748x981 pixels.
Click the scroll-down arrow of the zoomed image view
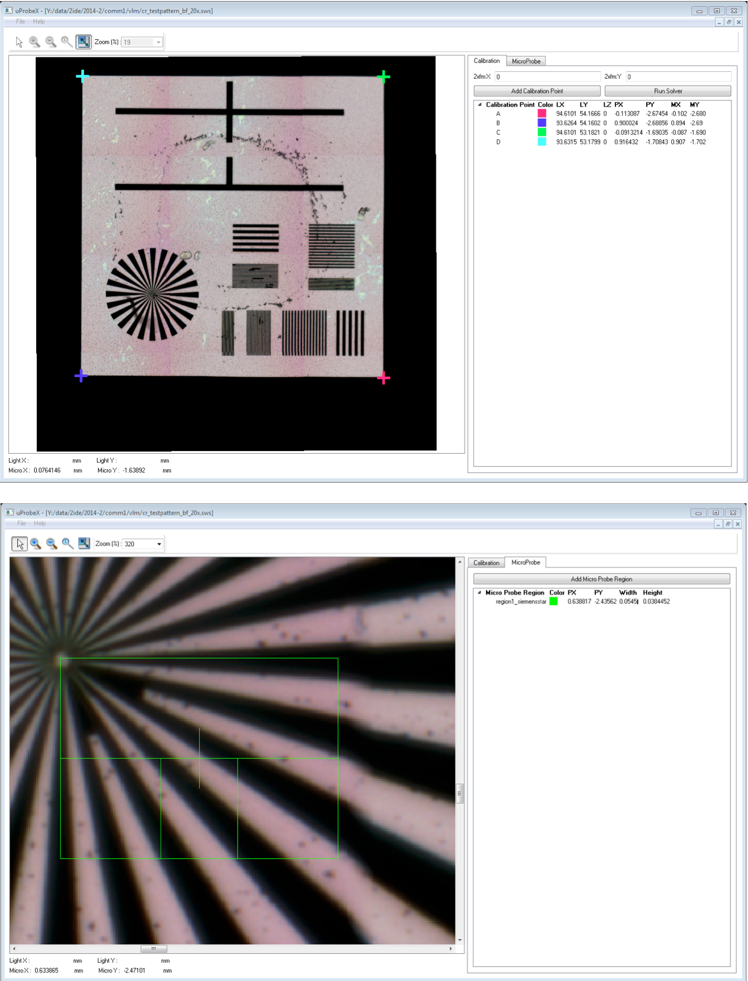coord(459,941)
